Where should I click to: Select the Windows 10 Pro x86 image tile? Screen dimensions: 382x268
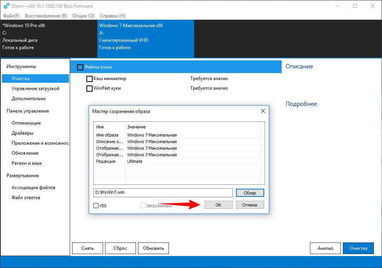pos(49,39)
